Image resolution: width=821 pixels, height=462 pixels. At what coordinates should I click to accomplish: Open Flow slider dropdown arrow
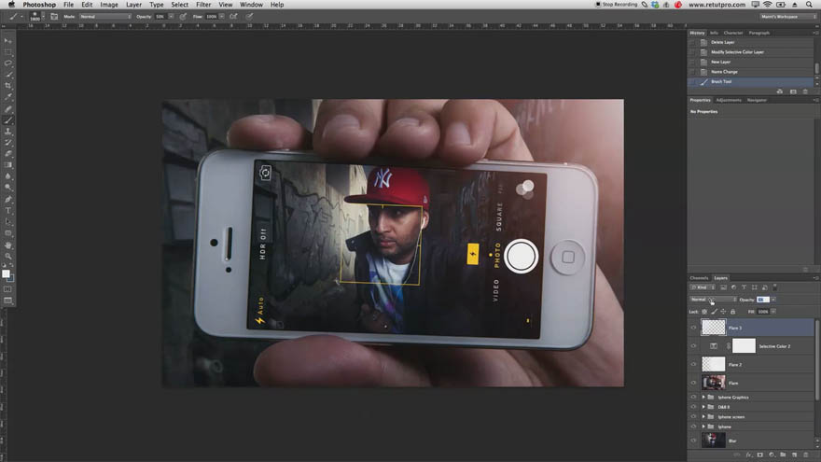tap(221, 17)
